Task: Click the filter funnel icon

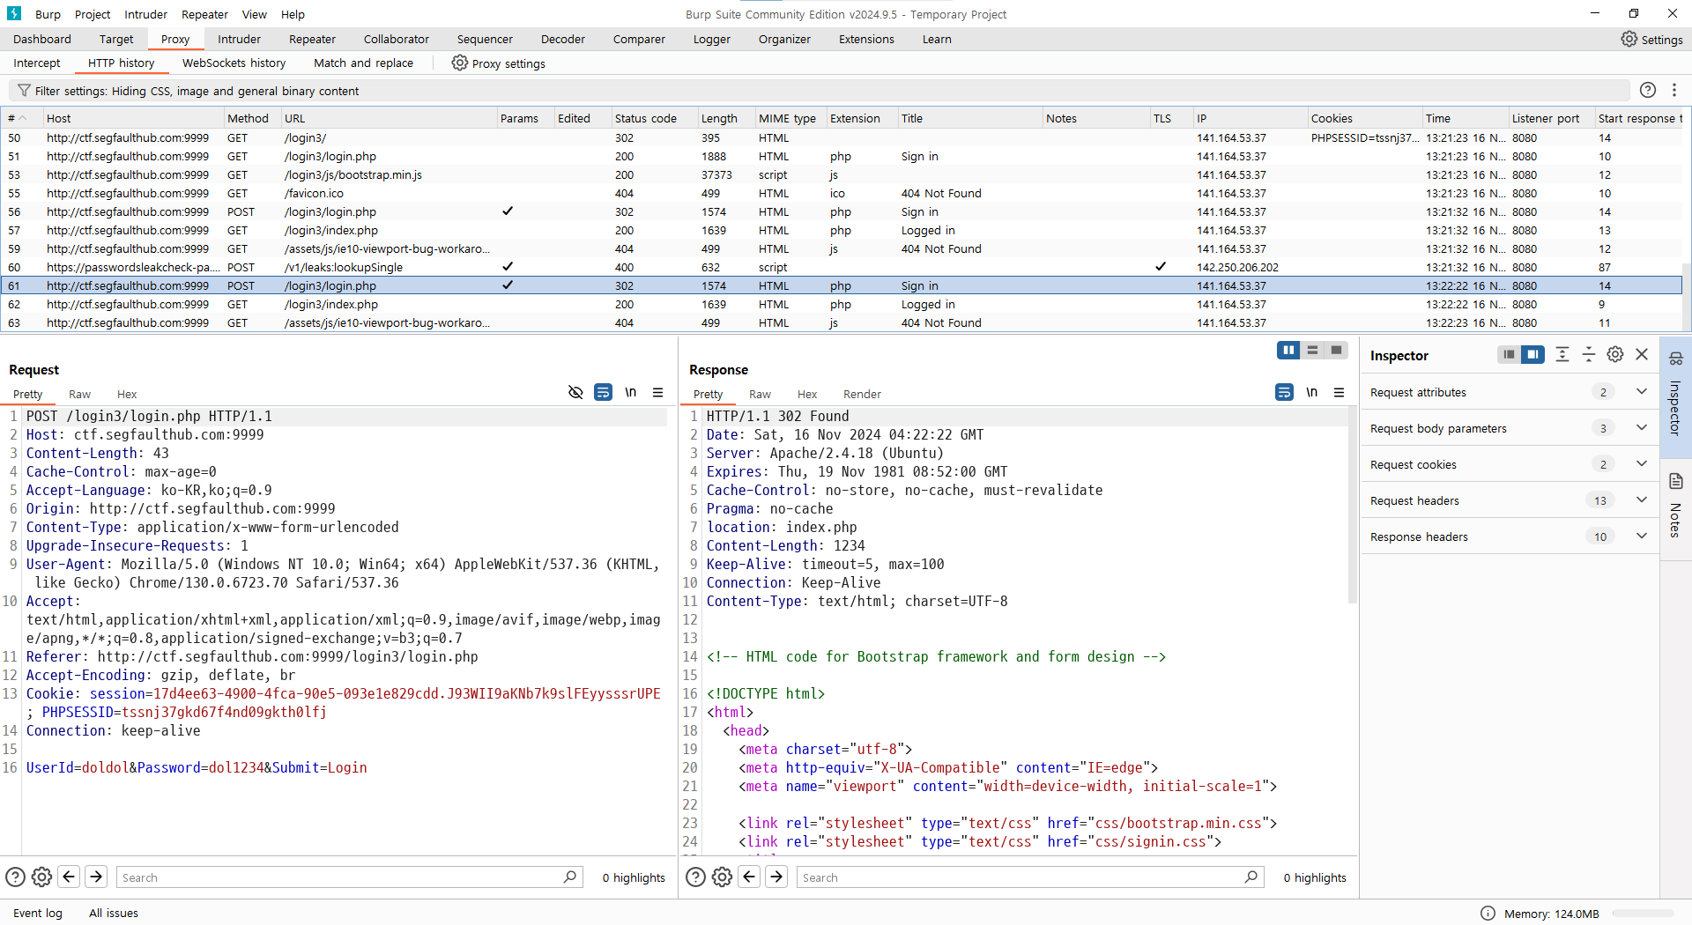Action: 24,91
